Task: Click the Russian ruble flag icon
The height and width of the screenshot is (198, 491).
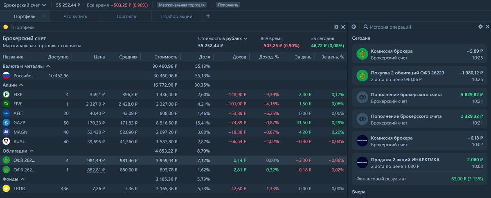Action: (6, 76)
